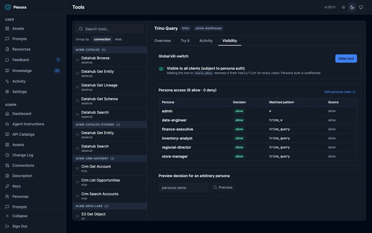This screenshot has height=233, width=372.
Task: Click the inventory-analyst persona name
Action: click(x=177, y=138)
